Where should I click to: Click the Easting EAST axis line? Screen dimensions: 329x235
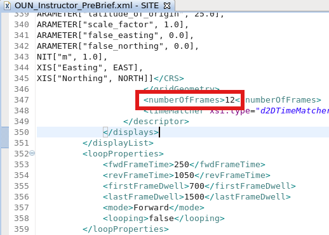tap(90, 68)
